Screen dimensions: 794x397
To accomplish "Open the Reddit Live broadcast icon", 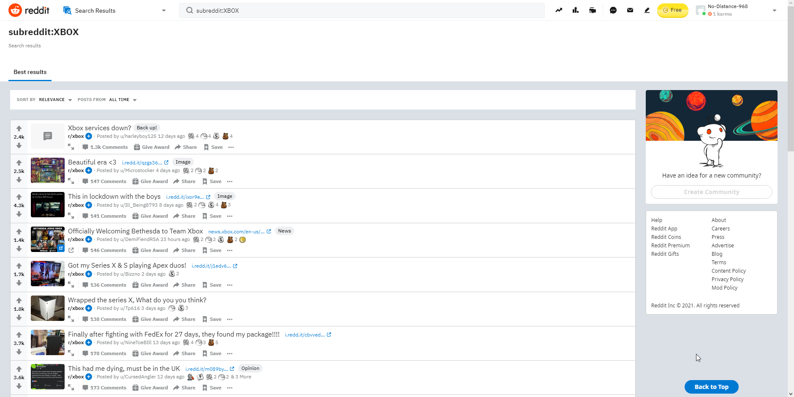I will coord(593,10).
